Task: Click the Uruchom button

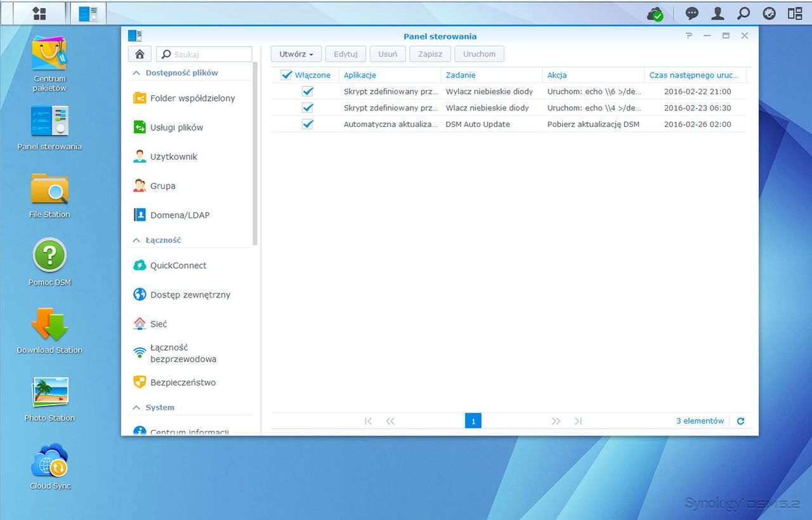Action: pyautogui.click(x=480, y=54)
